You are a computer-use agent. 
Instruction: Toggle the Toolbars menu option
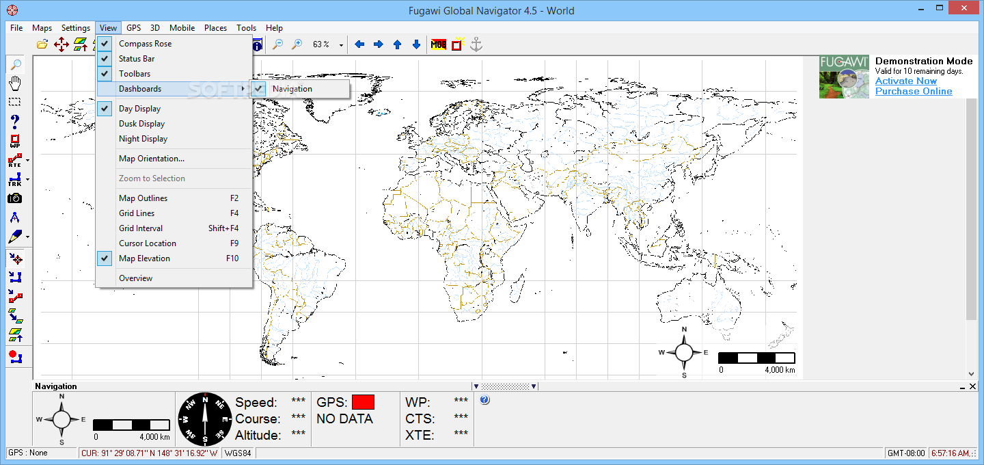coord(174,74)
